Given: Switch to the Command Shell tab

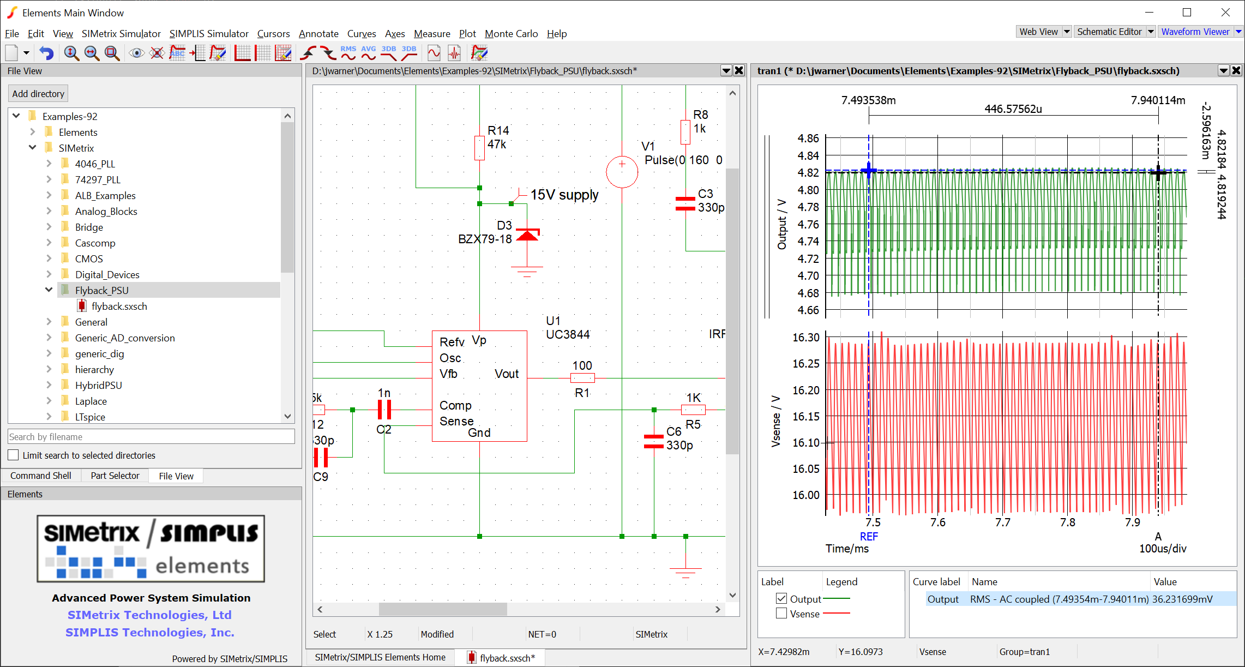Looking at the screenshot, I should pos(40,476).
